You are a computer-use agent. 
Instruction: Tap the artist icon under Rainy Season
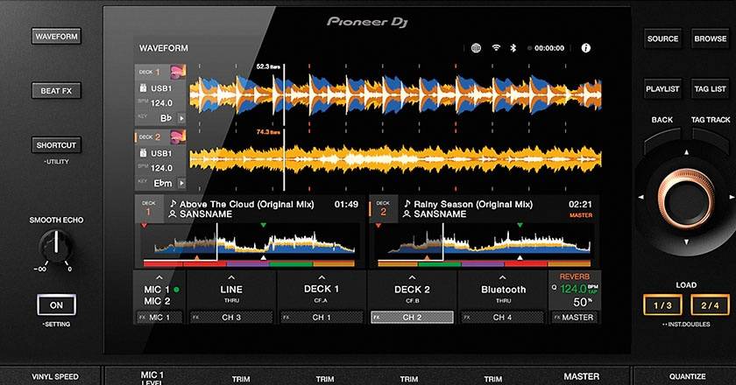407,213
